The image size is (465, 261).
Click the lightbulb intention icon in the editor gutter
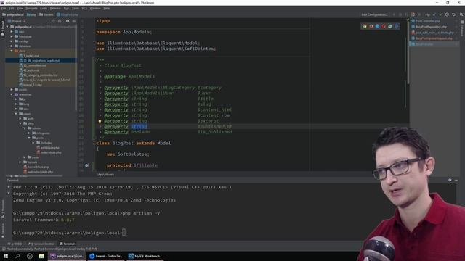[100, 121]
